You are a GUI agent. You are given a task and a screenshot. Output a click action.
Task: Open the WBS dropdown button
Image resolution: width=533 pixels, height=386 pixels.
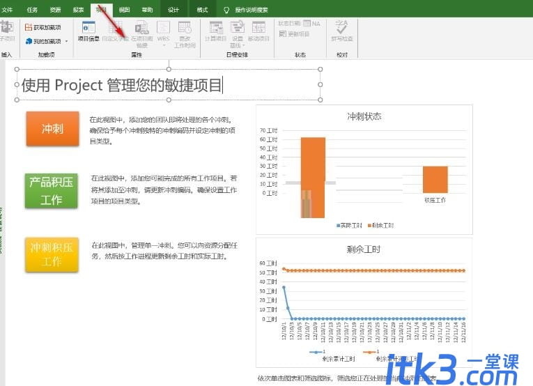(163, 34)
